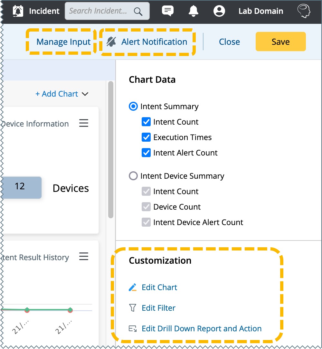
Task: Open the chat messages icon
Action: 167,11
